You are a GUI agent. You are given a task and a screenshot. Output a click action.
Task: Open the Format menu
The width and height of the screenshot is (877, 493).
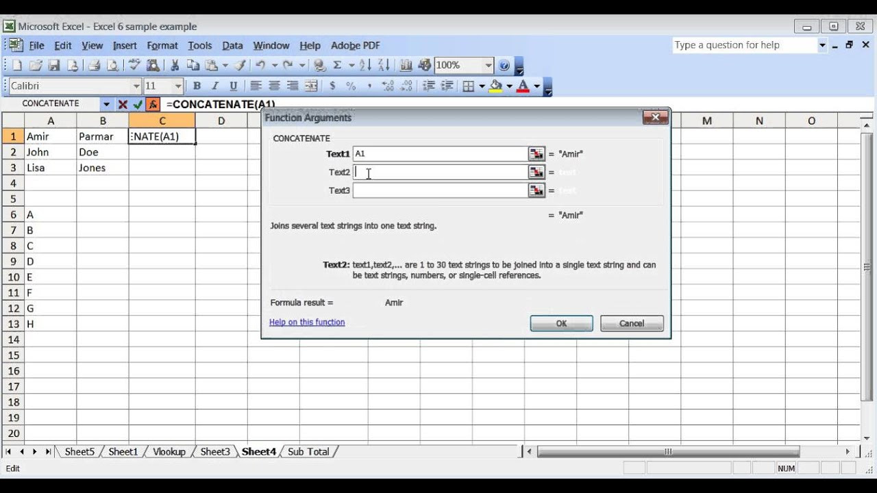click(x=162, y=46)
